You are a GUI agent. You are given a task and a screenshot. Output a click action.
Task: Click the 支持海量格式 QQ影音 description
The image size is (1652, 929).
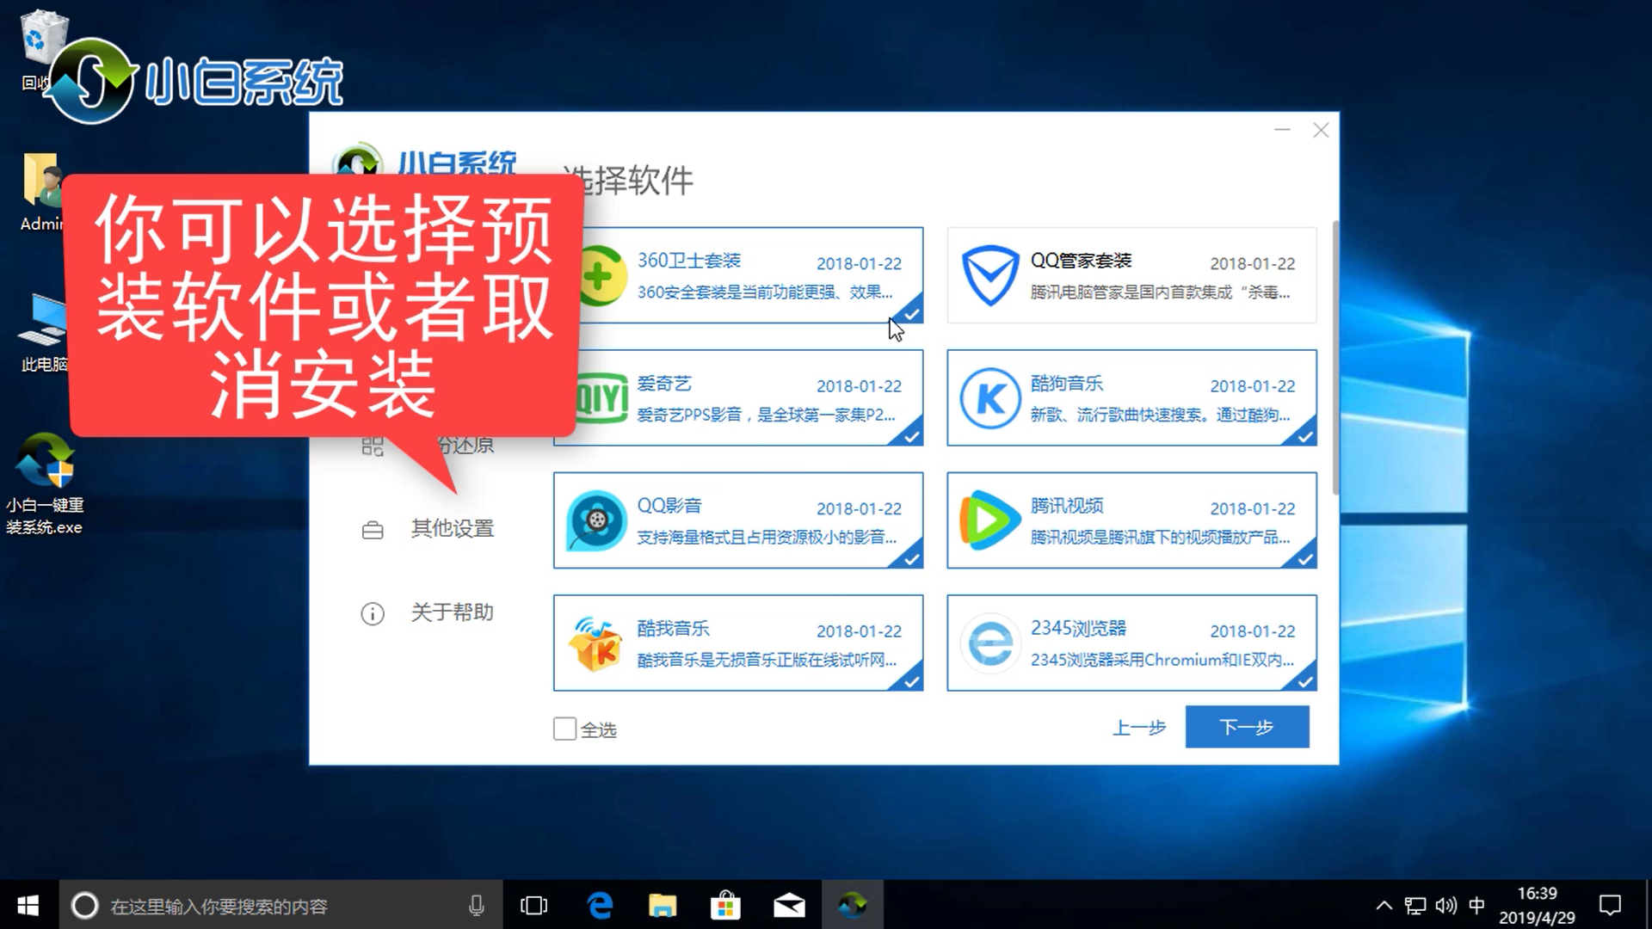coord(766,538)
